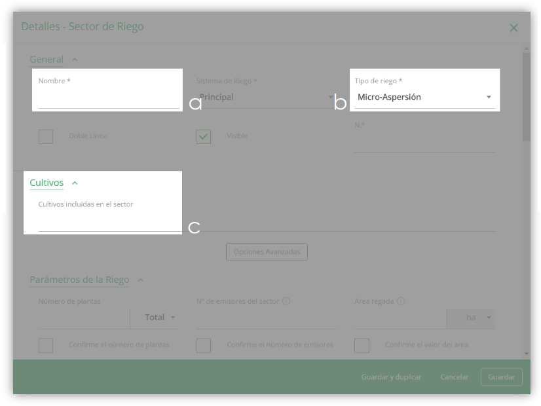Click the Guardar button
The image size is (541, 406).
pos(501,377)
